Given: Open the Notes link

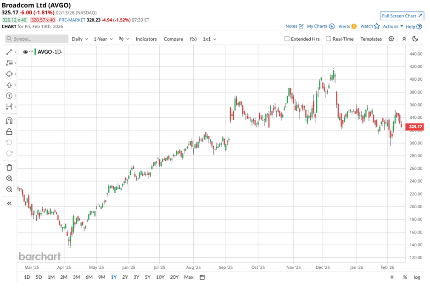Looking at the screenshot, I should tap(294, 26).
